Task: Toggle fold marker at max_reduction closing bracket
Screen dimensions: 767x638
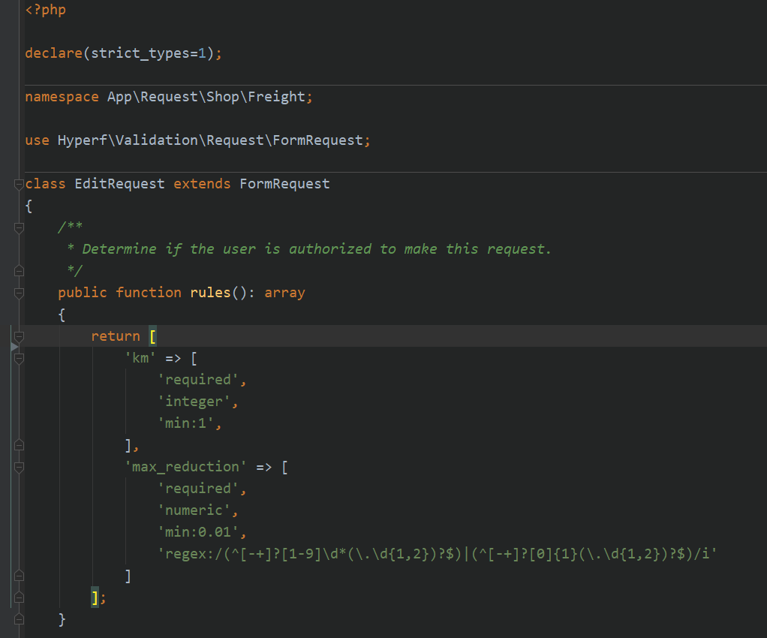Action: [19, 576]
